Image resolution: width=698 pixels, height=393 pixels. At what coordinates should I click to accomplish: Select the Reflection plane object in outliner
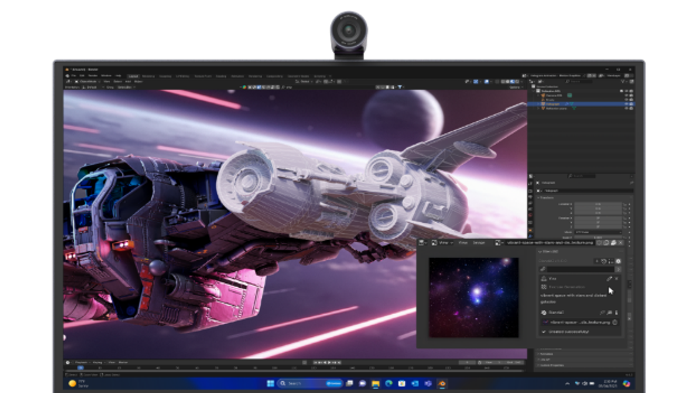(556, 108)
